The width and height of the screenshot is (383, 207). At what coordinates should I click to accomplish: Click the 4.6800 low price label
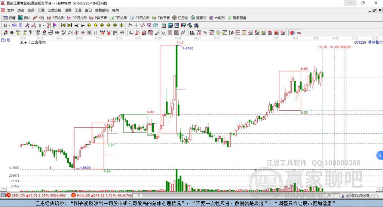(x=85, y=167)
